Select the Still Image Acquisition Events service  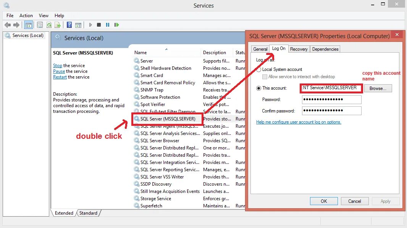pyautogui.click(x=170, y=191)
